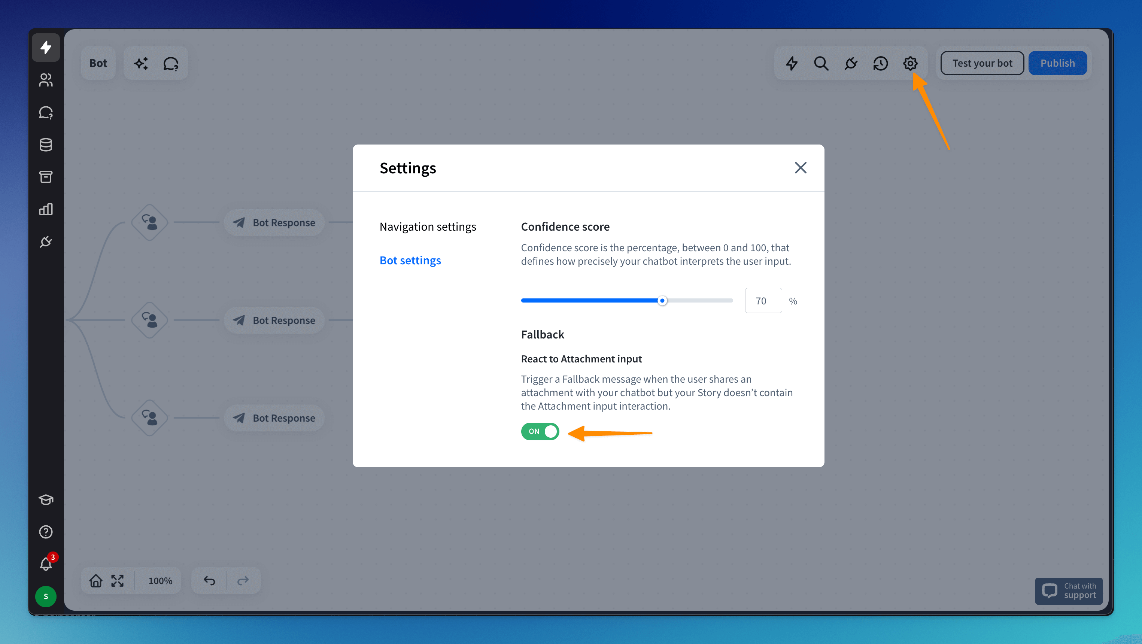This screenshot has height=644, width=1142.
Task: Open the database icon in sidebar
Action: 46,145
